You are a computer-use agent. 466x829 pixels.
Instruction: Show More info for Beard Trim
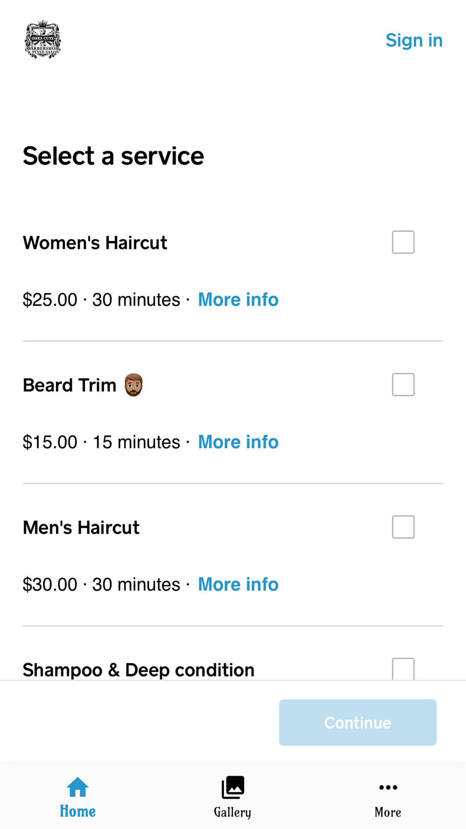(238, 442)
